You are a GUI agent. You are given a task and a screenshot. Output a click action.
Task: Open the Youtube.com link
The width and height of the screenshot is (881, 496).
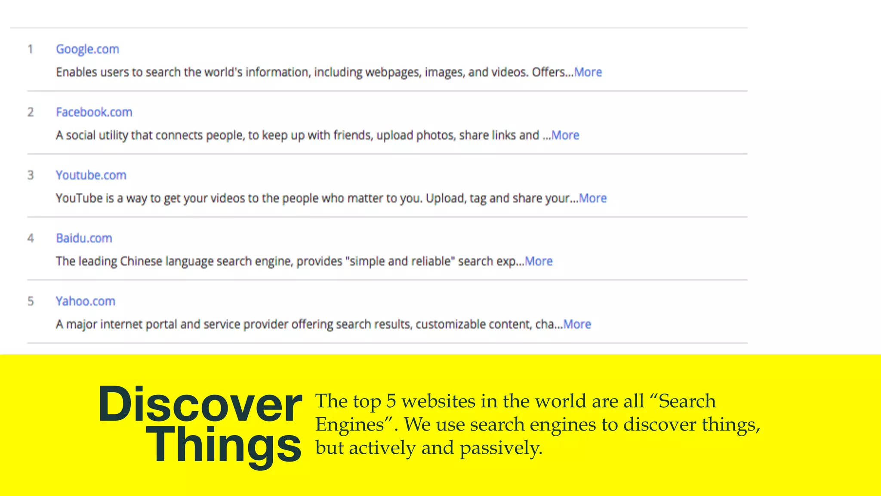coord(91,175)
